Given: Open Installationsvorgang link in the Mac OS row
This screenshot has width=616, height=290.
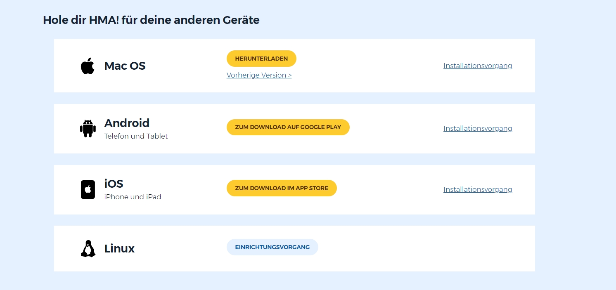Looking at the screenshot, I should pos(478,66).
